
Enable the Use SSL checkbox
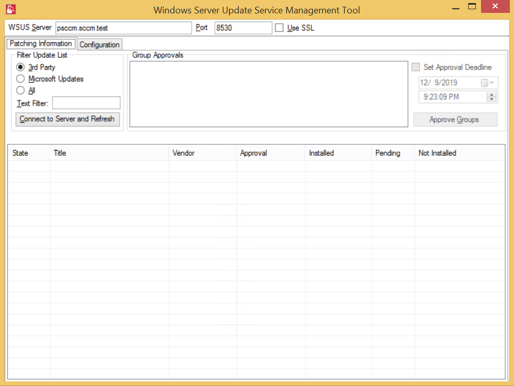[x=279, y=28]
